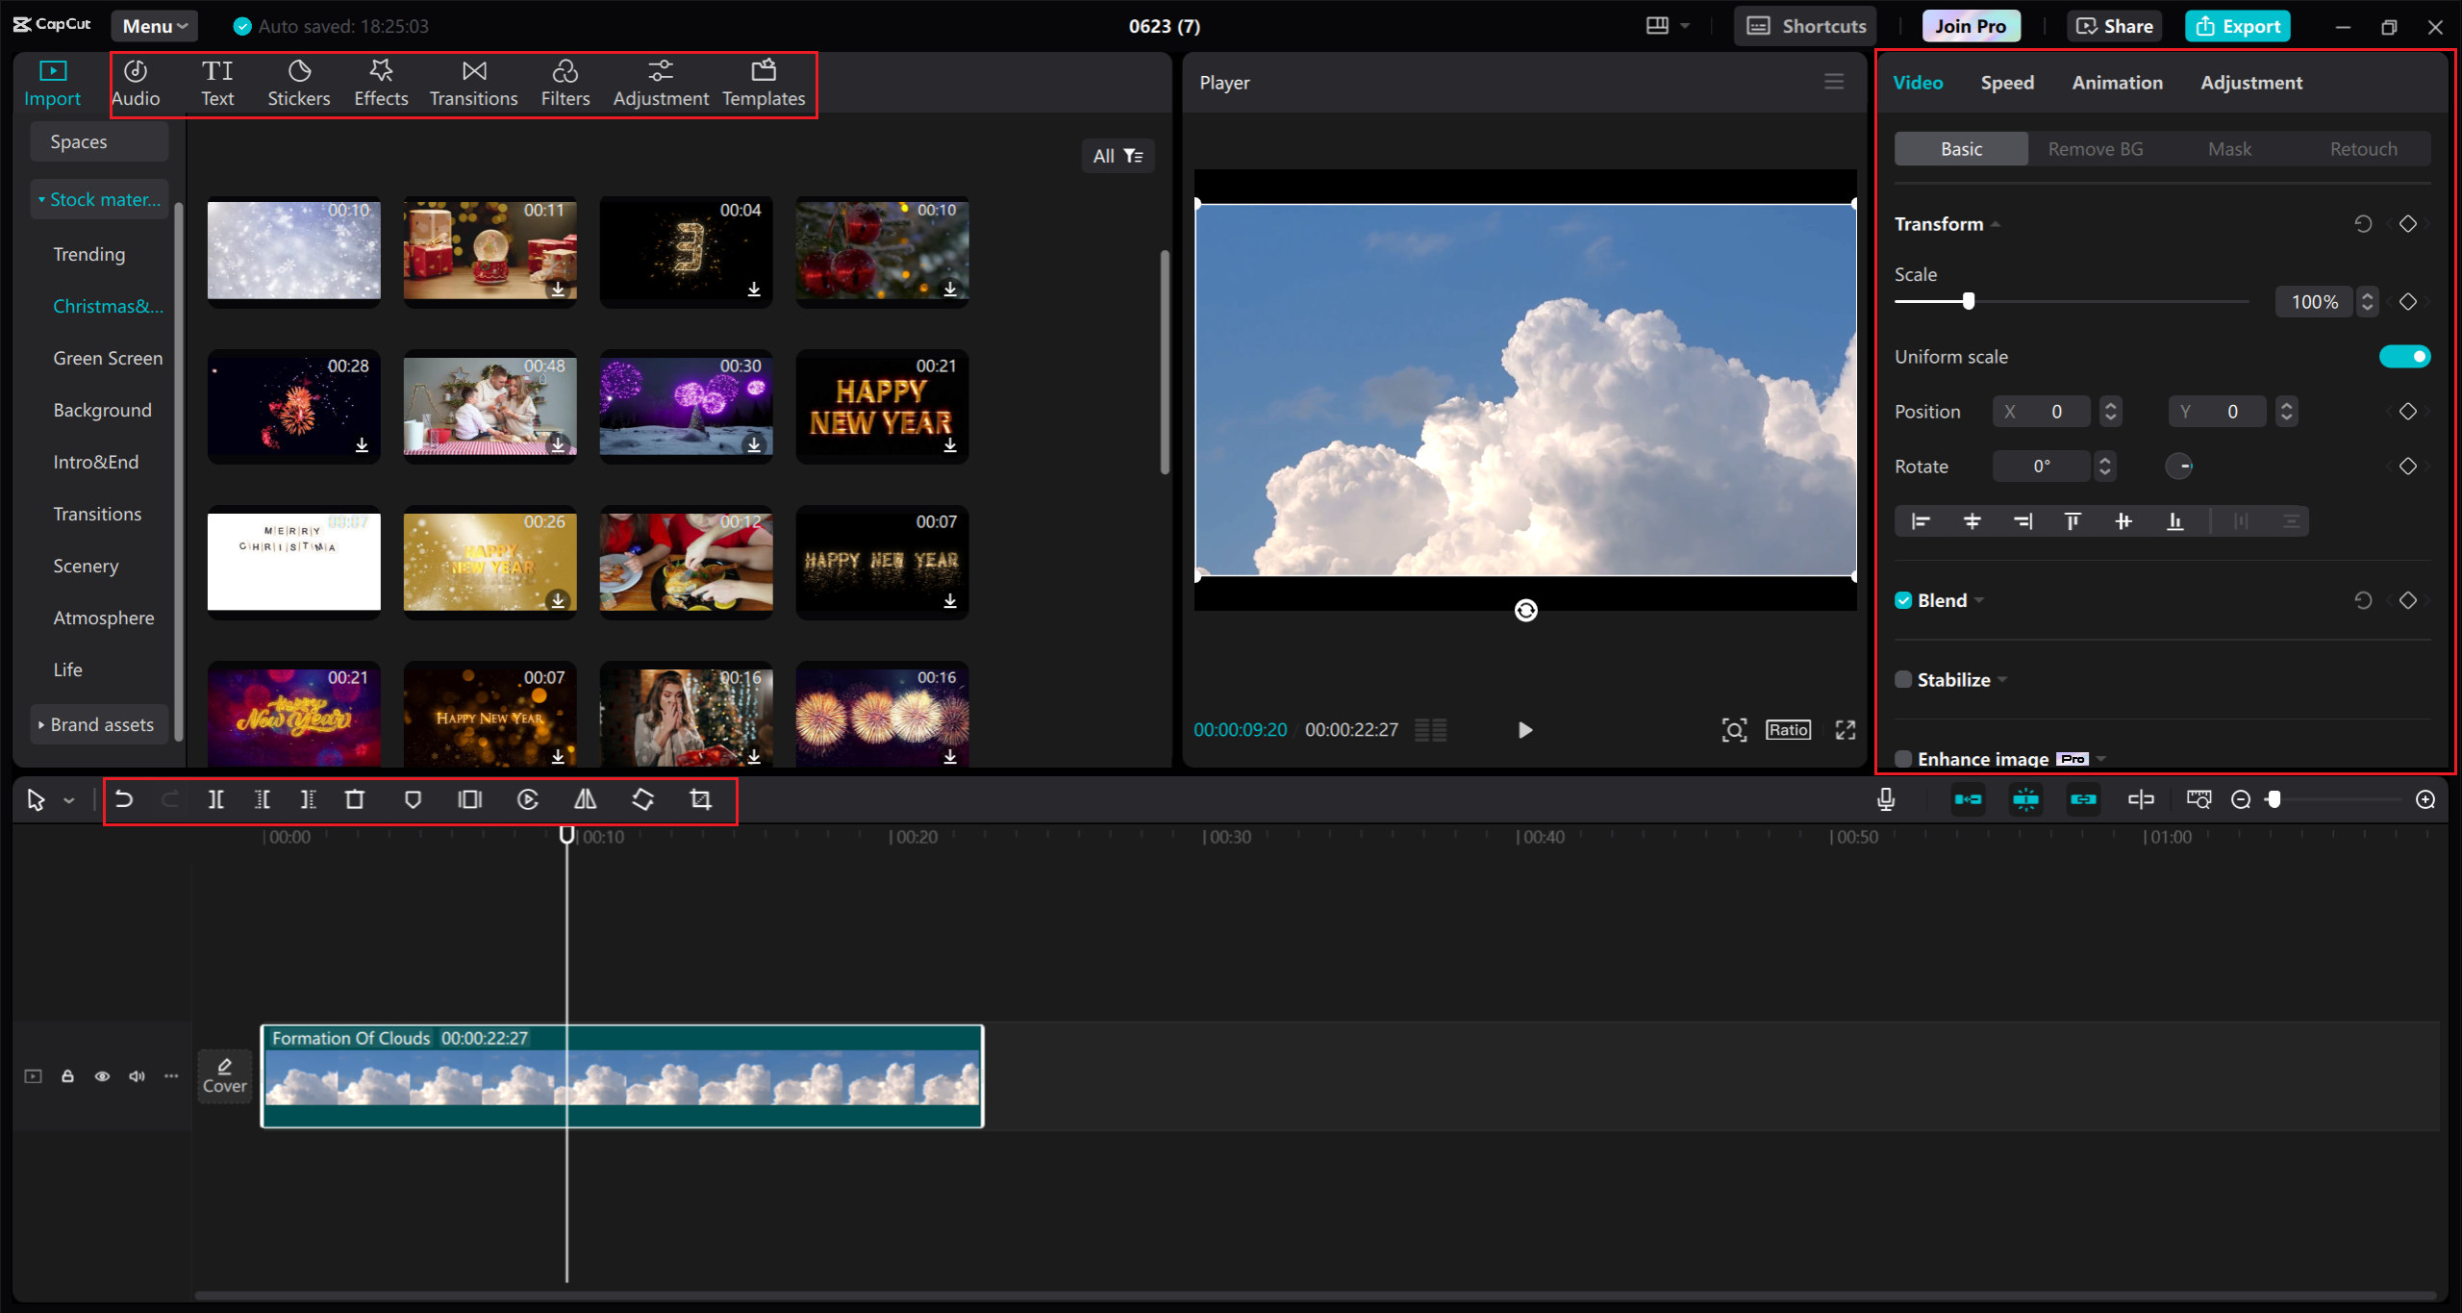
Task: Delete the selected clip with trash icon
Action: [355, 799]
